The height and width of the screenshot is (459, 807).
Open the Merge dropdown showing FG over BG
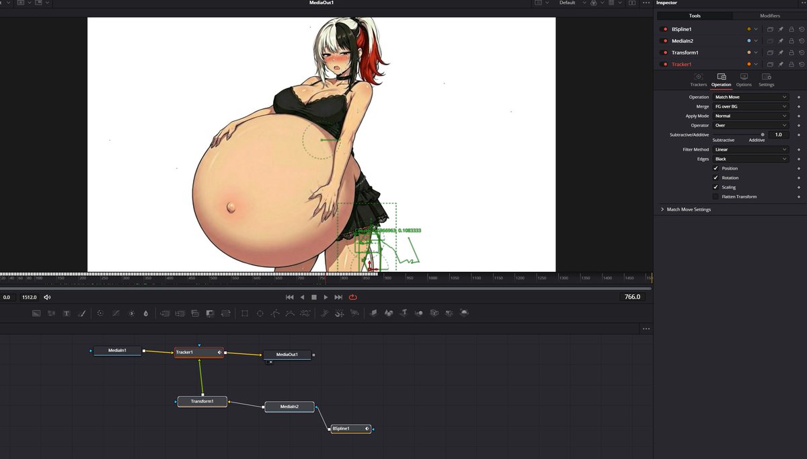pyautogui.click(x=751, y=106)
